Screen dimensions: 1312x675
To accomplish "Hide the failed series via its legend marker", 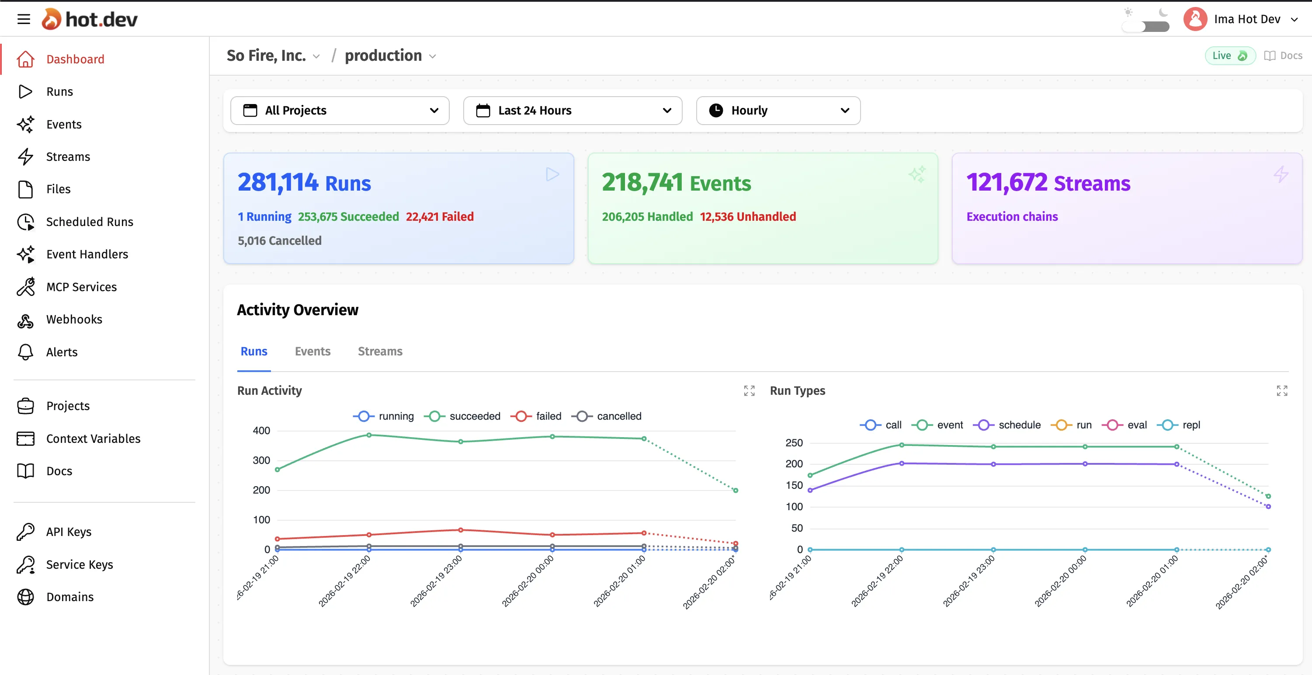I will tap(521, 416).
